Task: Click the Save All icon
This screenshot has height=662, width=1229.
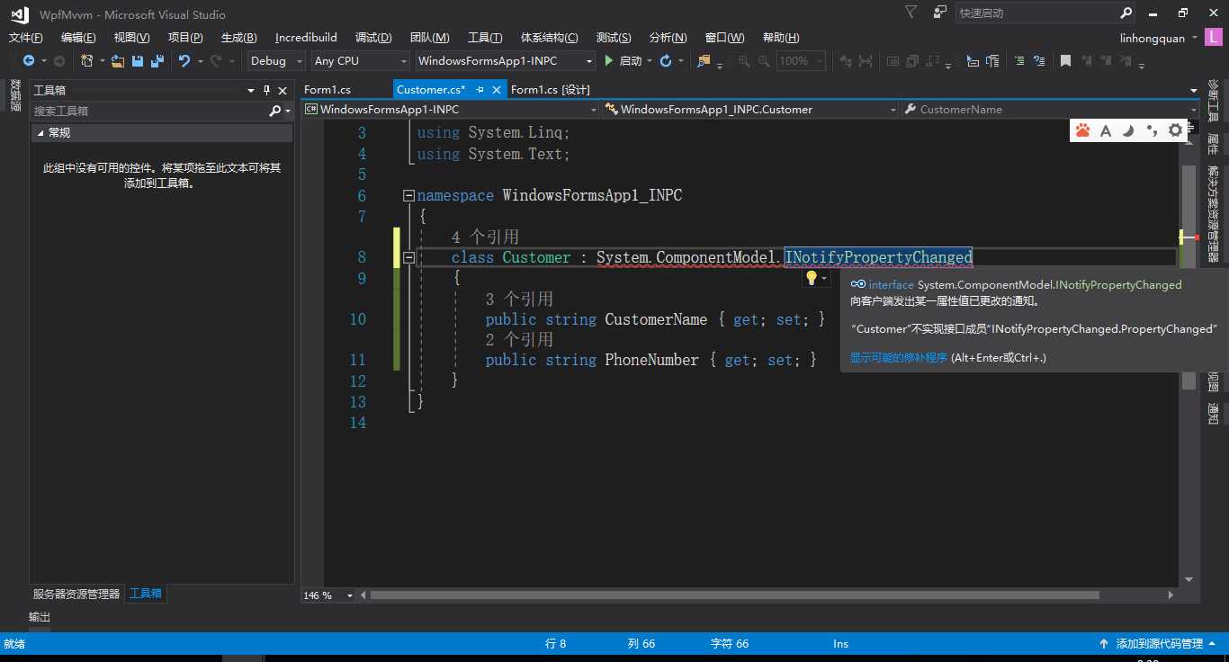Action: click(157, 61)
